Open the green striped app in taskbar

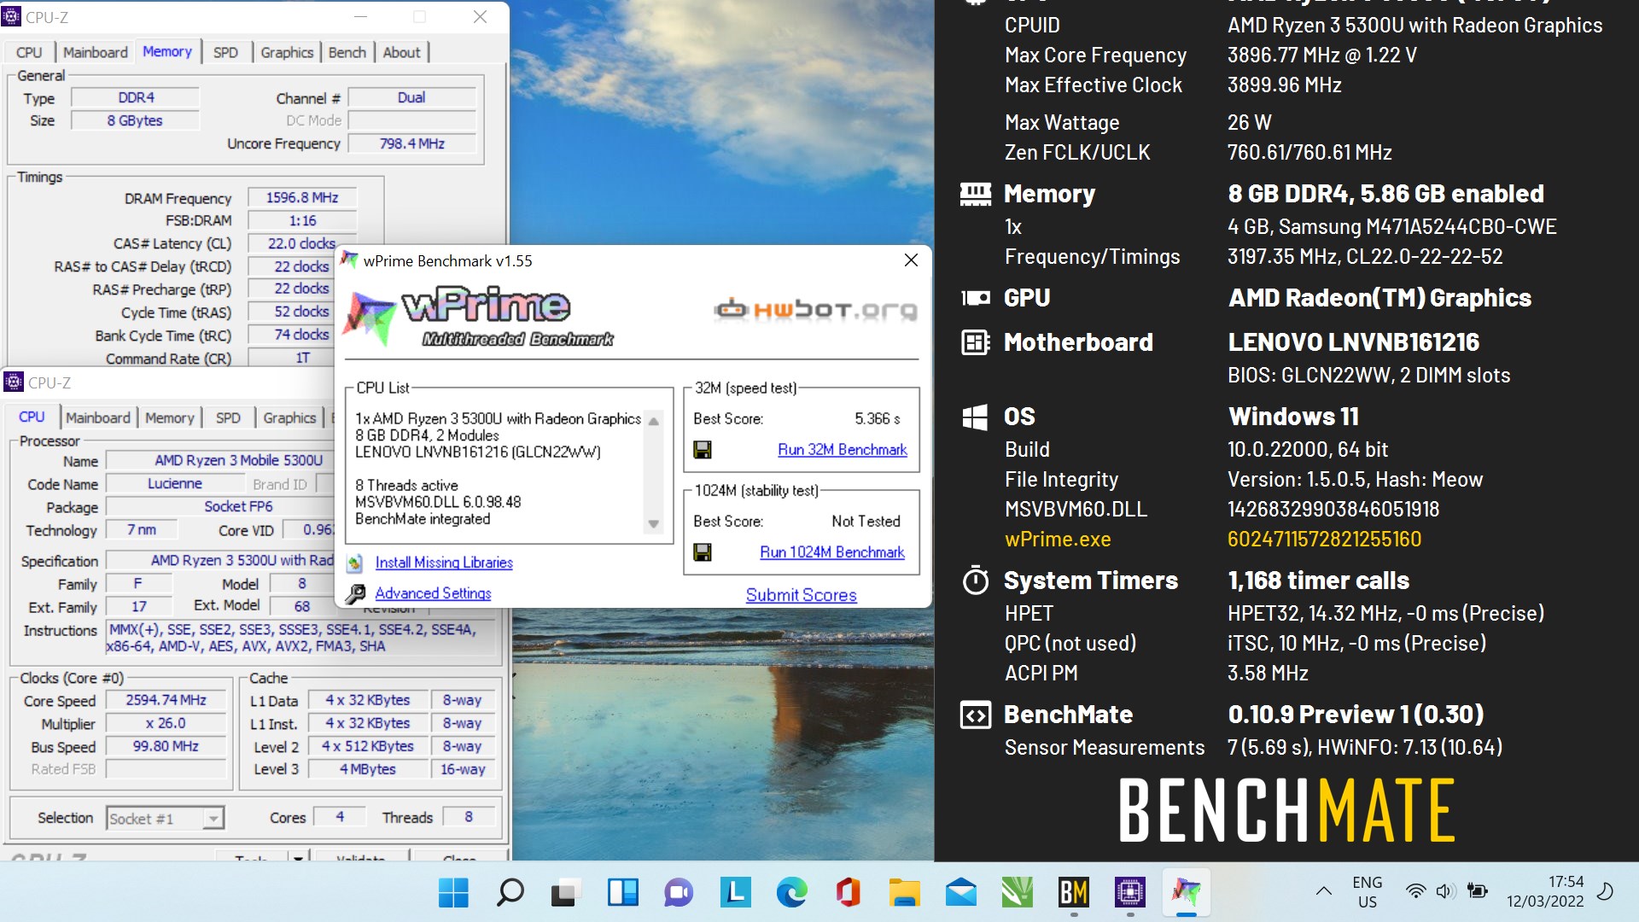tap(1017, 893)
